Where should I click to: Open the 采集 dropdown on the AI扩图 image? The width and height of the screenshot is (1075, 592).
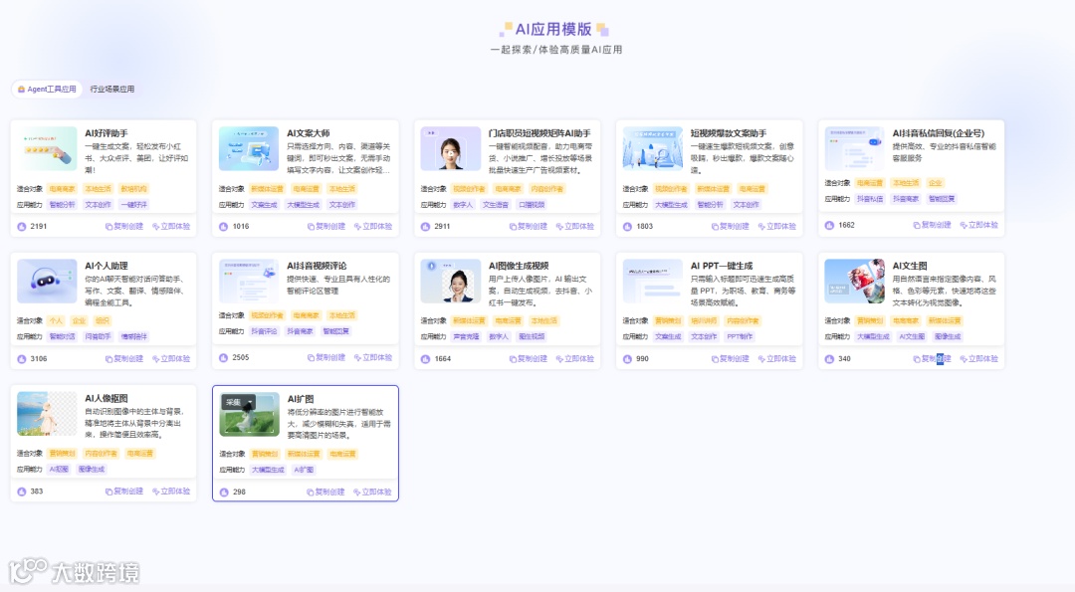240,402
